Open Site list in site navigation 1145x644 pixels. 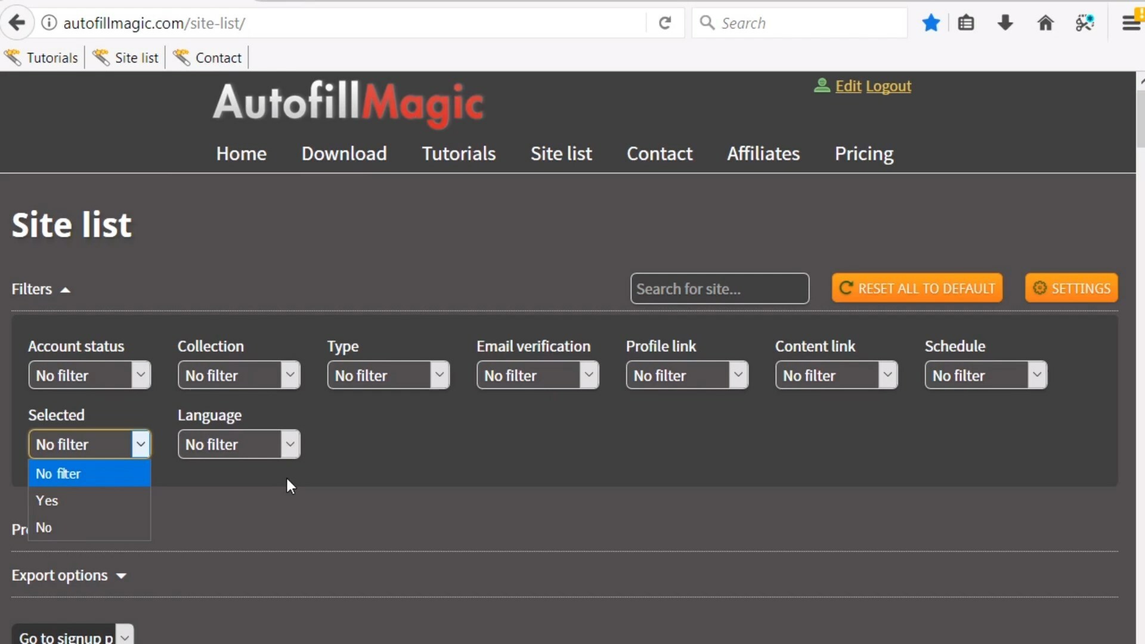tap(561, 154)
